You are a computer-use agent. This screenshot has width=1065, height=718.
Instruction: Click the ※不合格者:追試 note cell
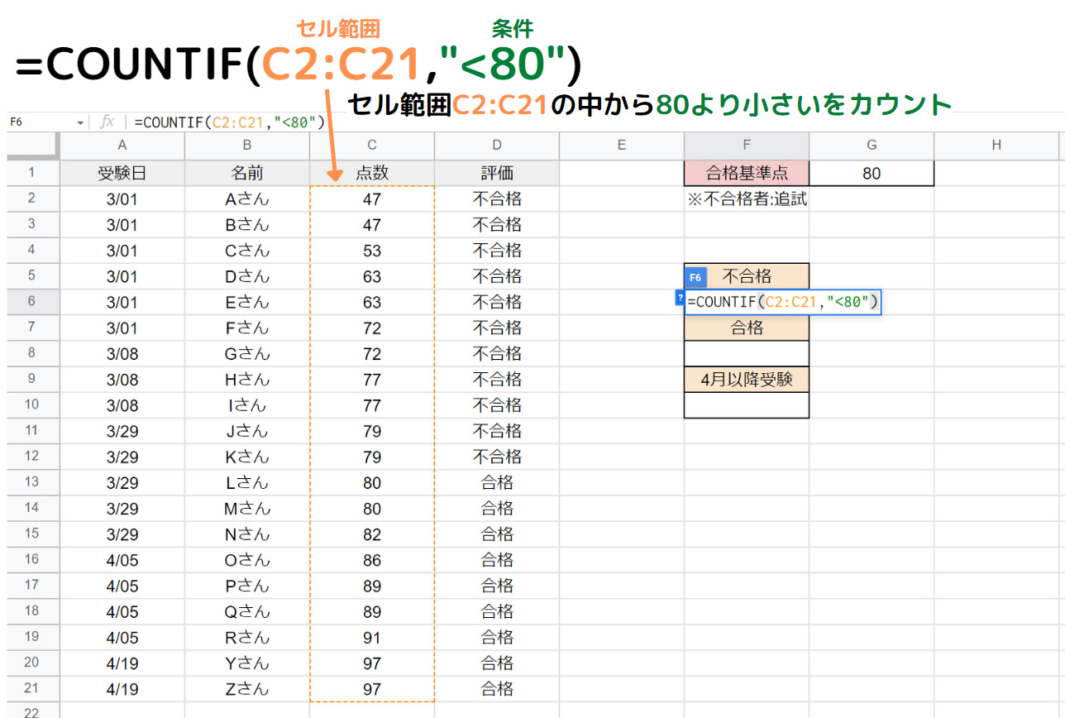[x=746, y=198]
